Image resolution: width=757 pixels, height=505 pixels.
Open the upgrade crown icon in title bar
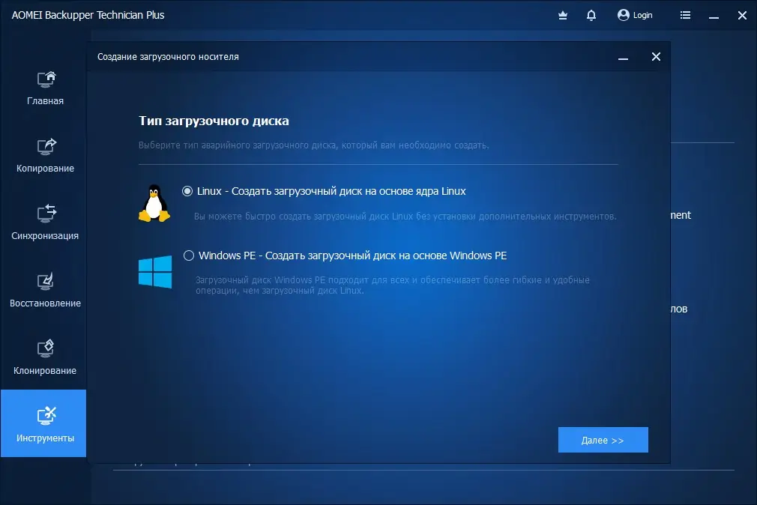tap(562, 14)
